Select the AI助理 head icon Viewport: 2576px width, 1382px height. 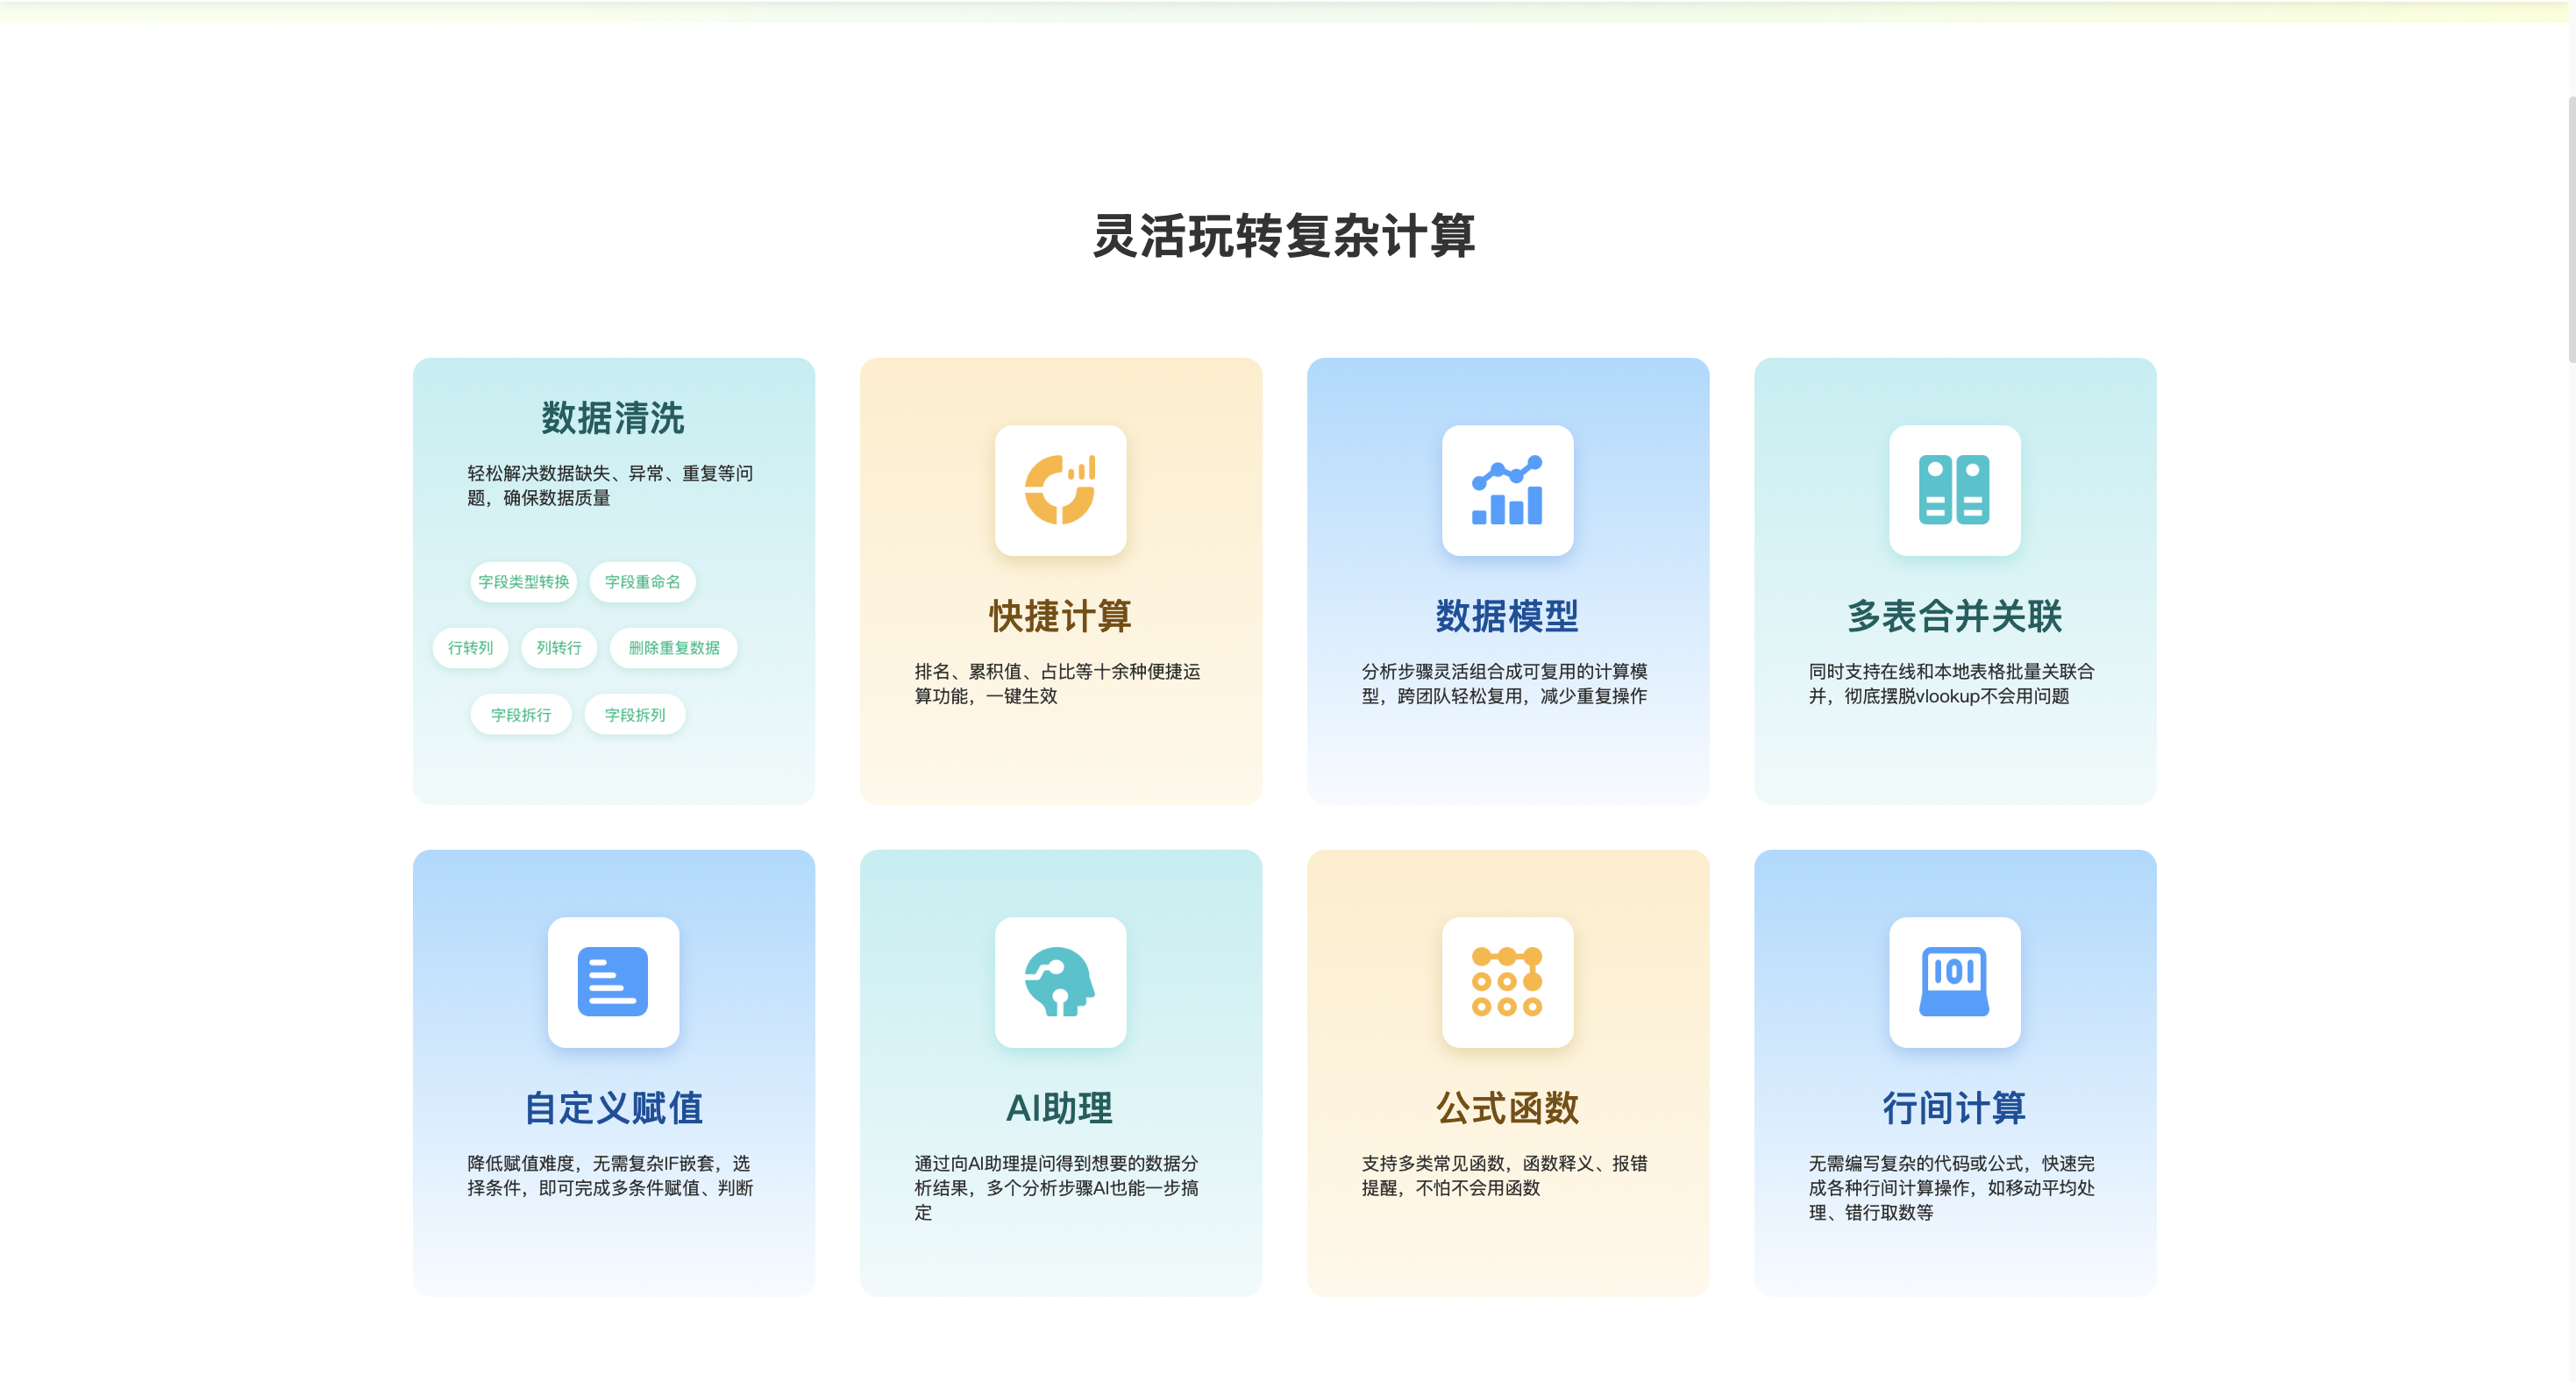click(1060, 983)
